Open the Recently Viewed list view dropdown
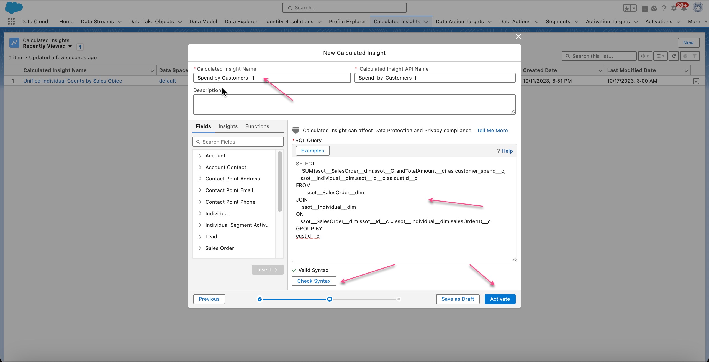The width and height of the screenshot is (709, 362). pyautogui.click(x=70, y=46)
